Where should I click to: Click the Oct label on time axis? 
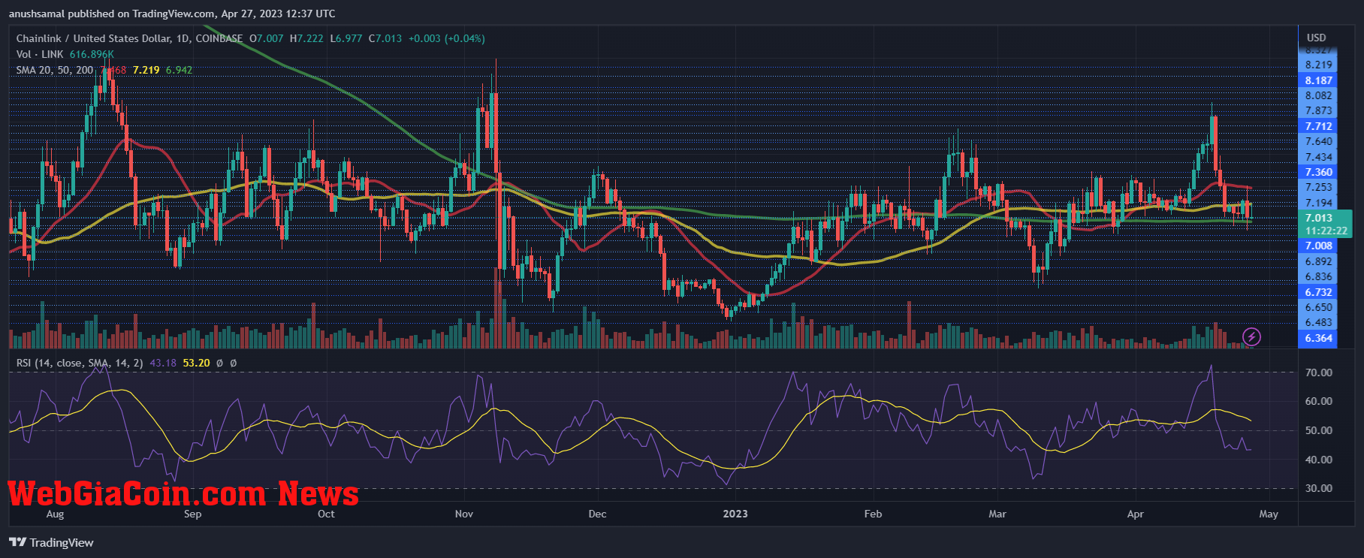[326, 514]
